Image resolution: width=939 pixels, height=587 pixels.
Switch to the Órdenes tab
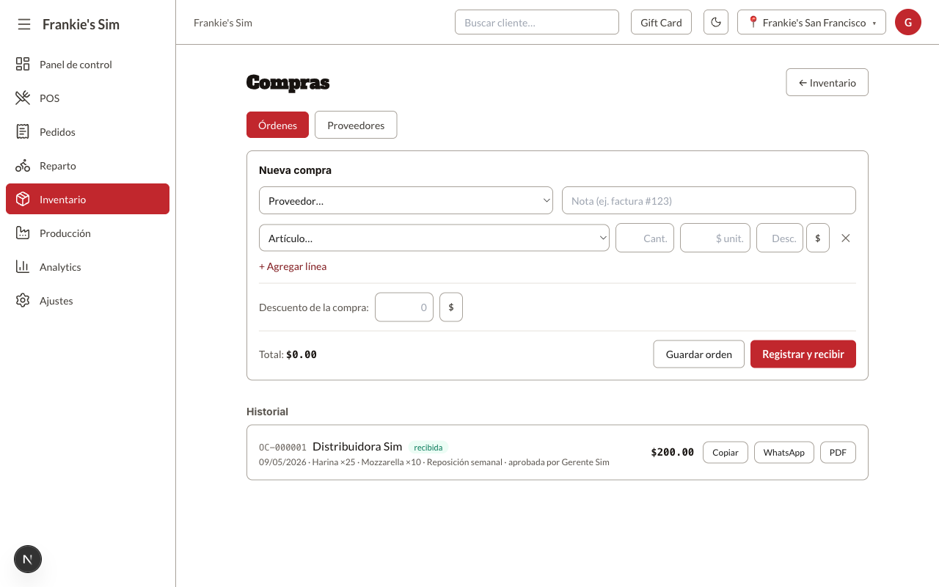[x=277, y=125]
